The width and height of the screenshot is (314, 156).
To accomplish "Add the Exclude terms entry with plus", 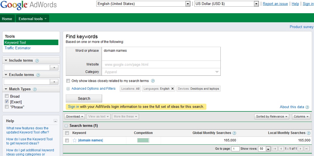I will (54, 82).
